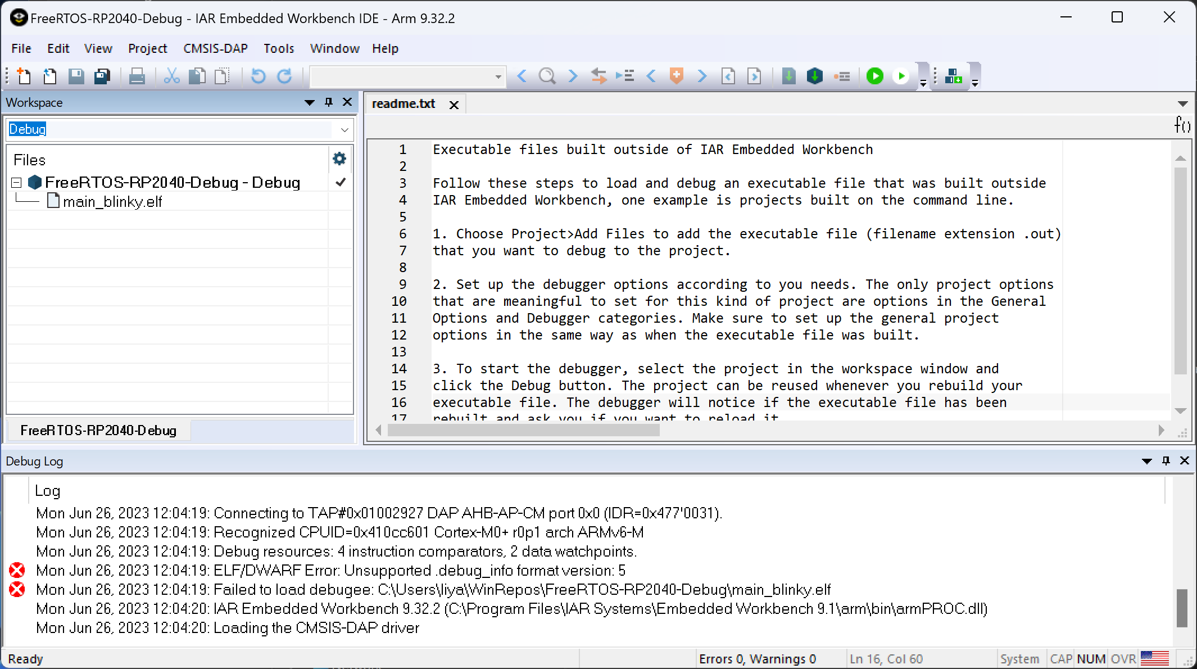Click the Errors and Warnings status indicator
Viewport: 1197px width, 669px height.
pyautogui.click(x=758, y=658)
